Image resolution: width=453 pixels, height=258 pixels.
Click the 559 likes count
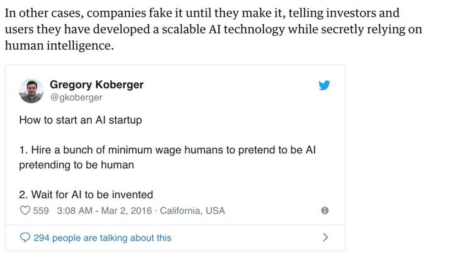click(41, 210)
